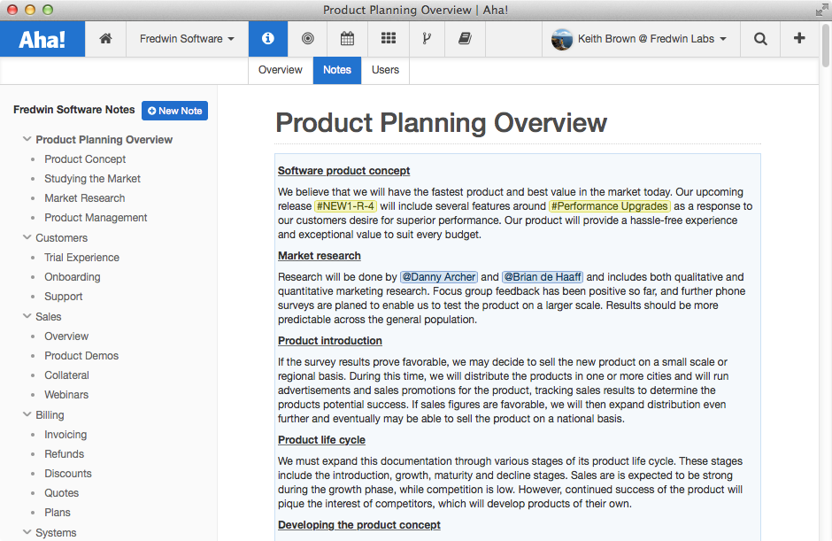Switch to the Overview tab
Screen dimensions: 832x541
(x=281, y=70)
